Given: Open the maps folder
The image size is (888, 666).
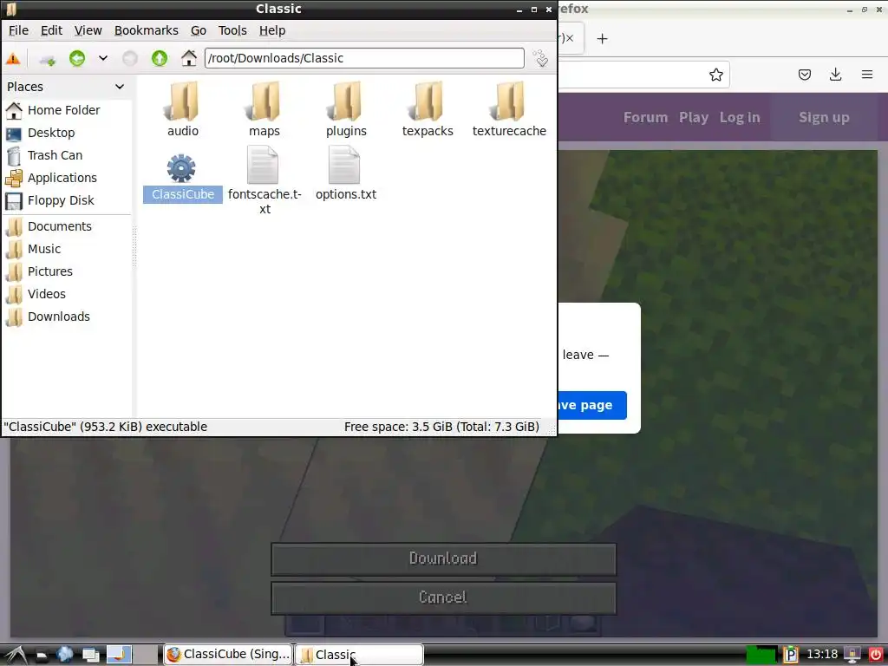Looking at the screenshot, I should [264, 108].
